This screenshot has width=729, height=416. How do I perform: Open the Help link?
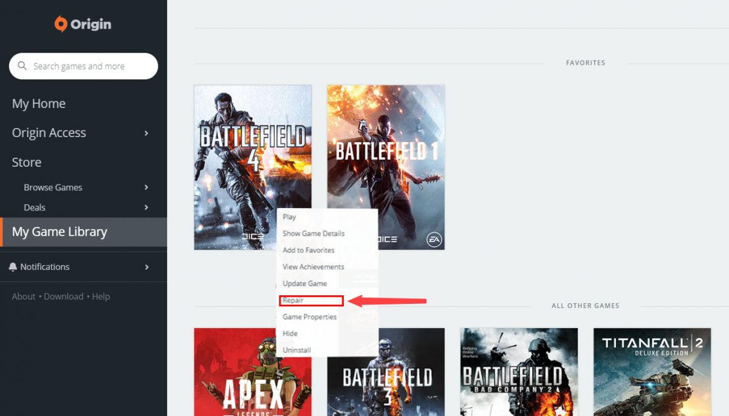tap(101, 297)
